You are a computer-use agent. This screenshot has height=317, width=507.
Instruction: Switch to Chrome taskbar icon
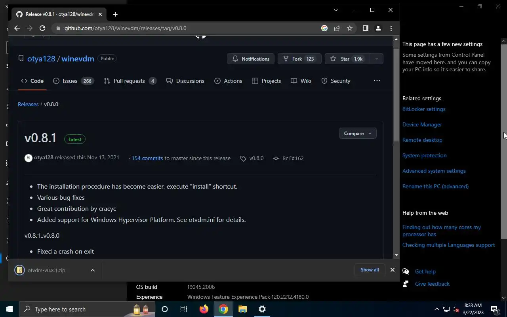coord(223,309)
